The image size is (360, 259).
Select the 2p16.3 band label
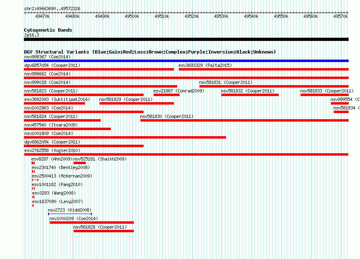point(32,35)
